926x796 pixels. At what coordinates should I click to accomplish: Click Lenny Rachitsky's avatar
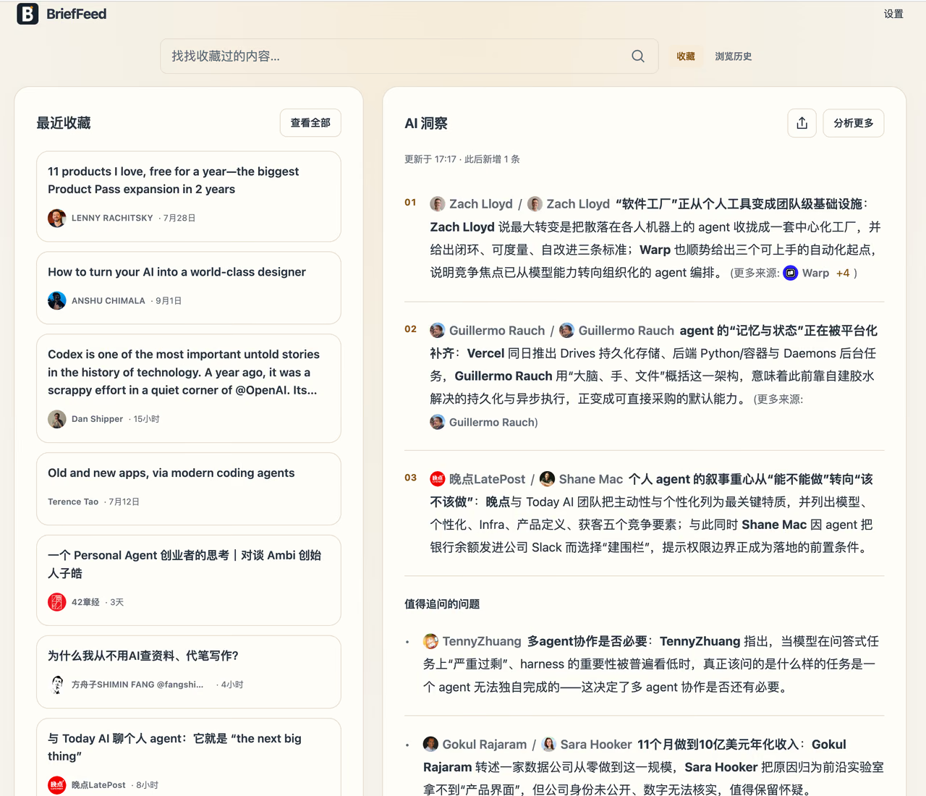57,218
